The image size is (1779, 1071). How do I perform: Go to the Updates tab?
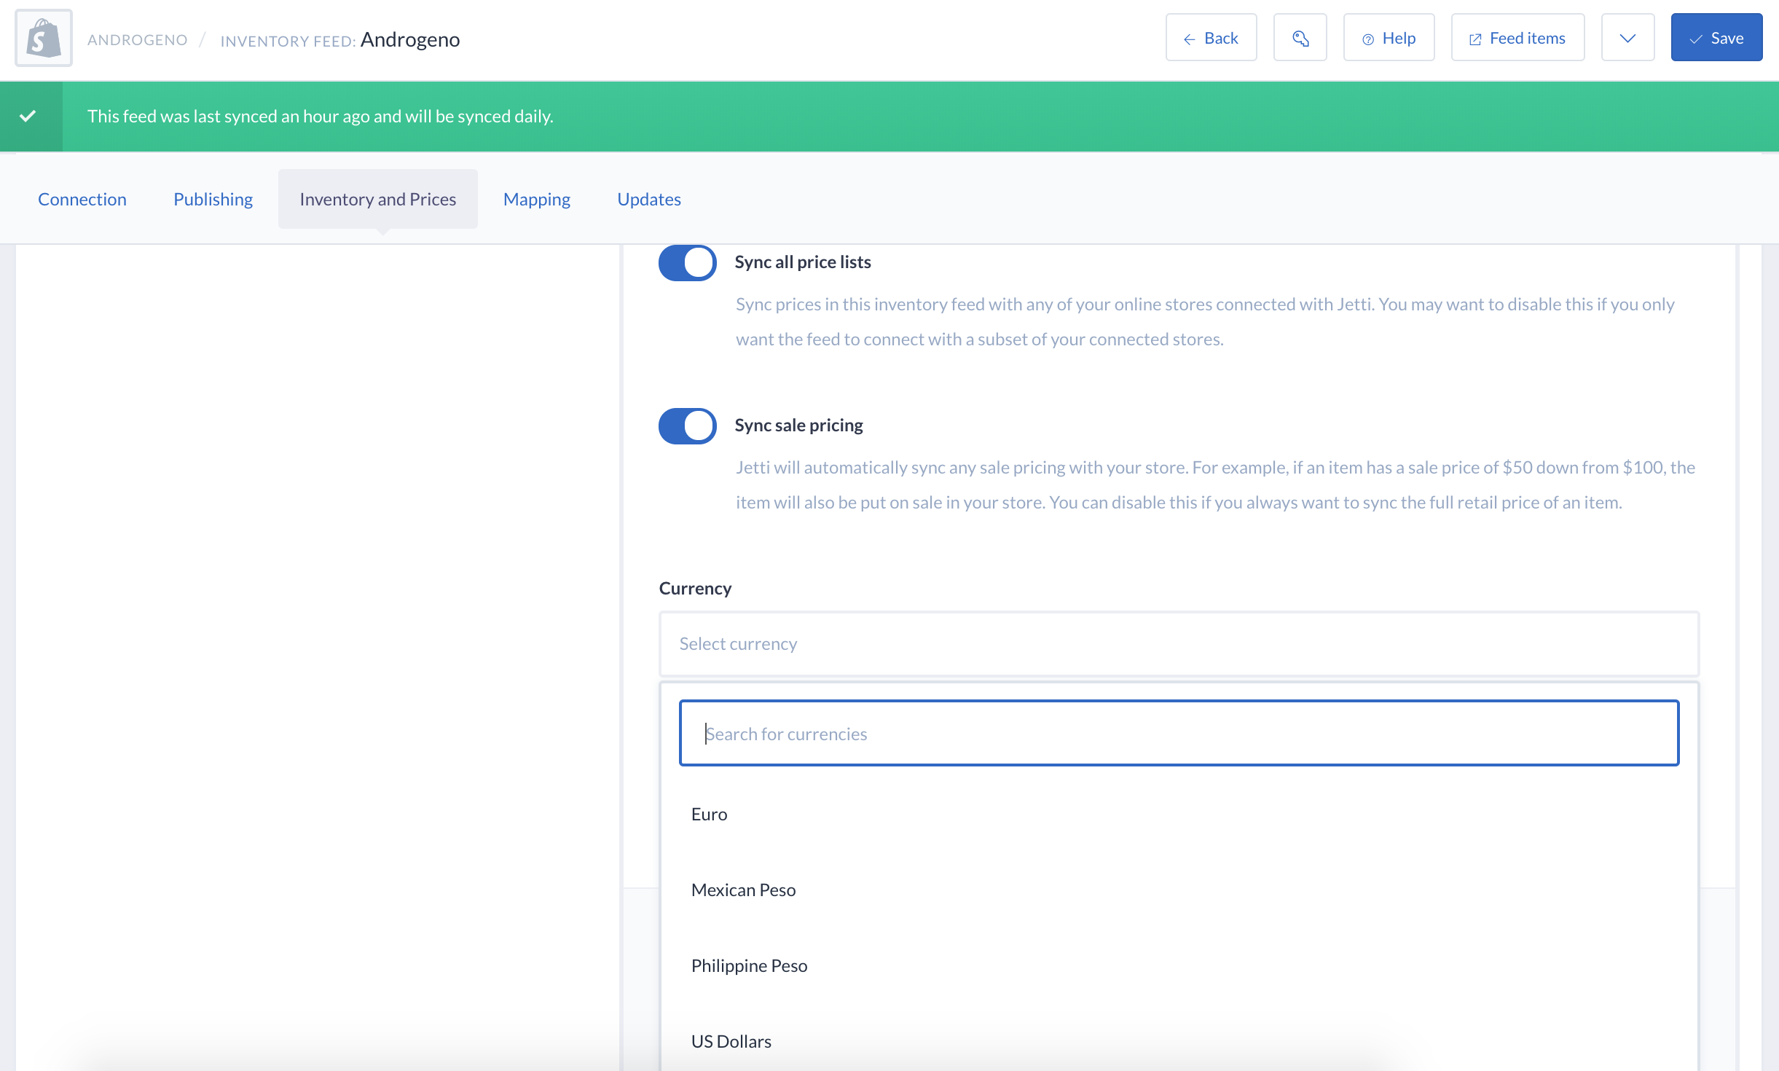click(x=648, y=200)
